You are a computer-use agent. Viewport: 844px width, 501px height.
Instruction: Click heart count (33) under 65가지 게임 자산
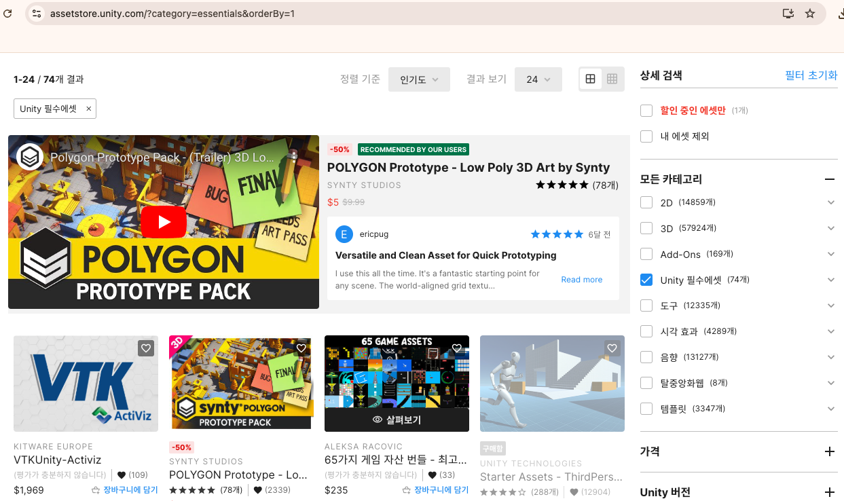click(x=441, y=475)
